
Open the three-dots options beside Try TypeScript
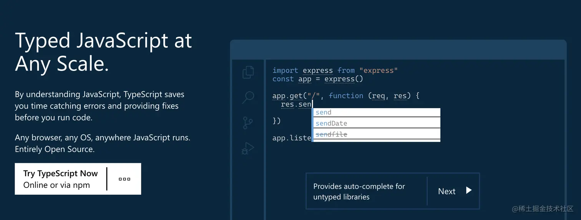(x=124, y=179)
